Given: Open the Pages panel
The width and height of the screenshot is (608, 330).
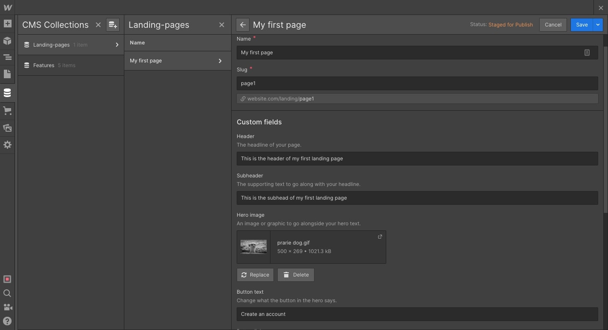Looking at the screenshot, I should coord(7,74).
